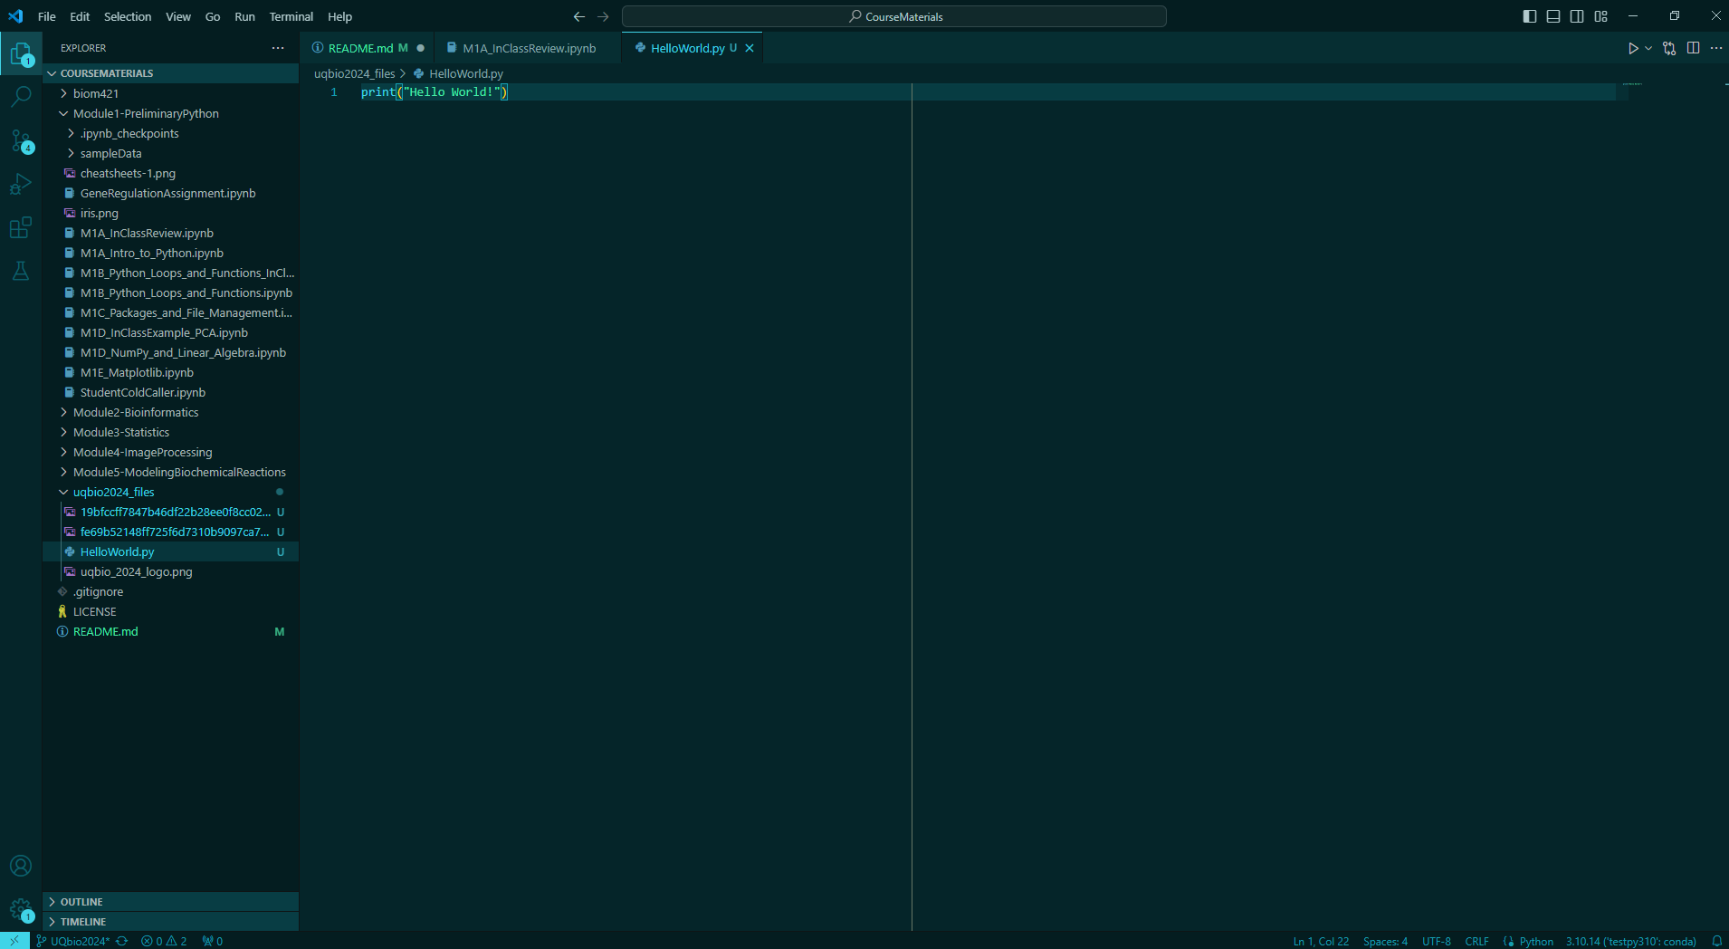Open the Go menu
Image resolution: width=1729 pixels, height=949 pixels.
[213, 16]
